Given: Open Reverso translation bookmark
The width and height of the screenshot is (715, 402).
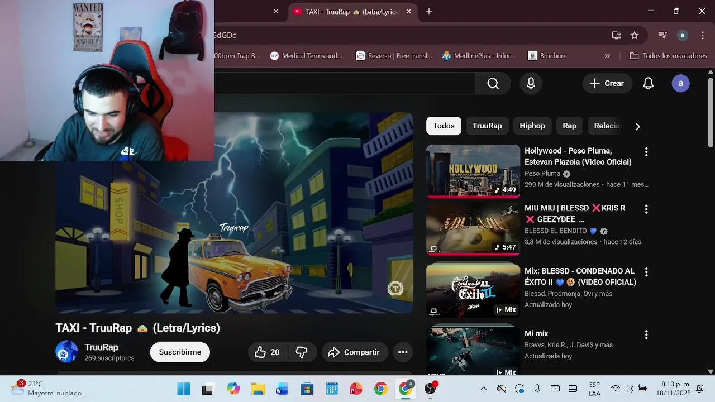Looking at the screenshot, I should pyautogui.click(x=394, y=56).
